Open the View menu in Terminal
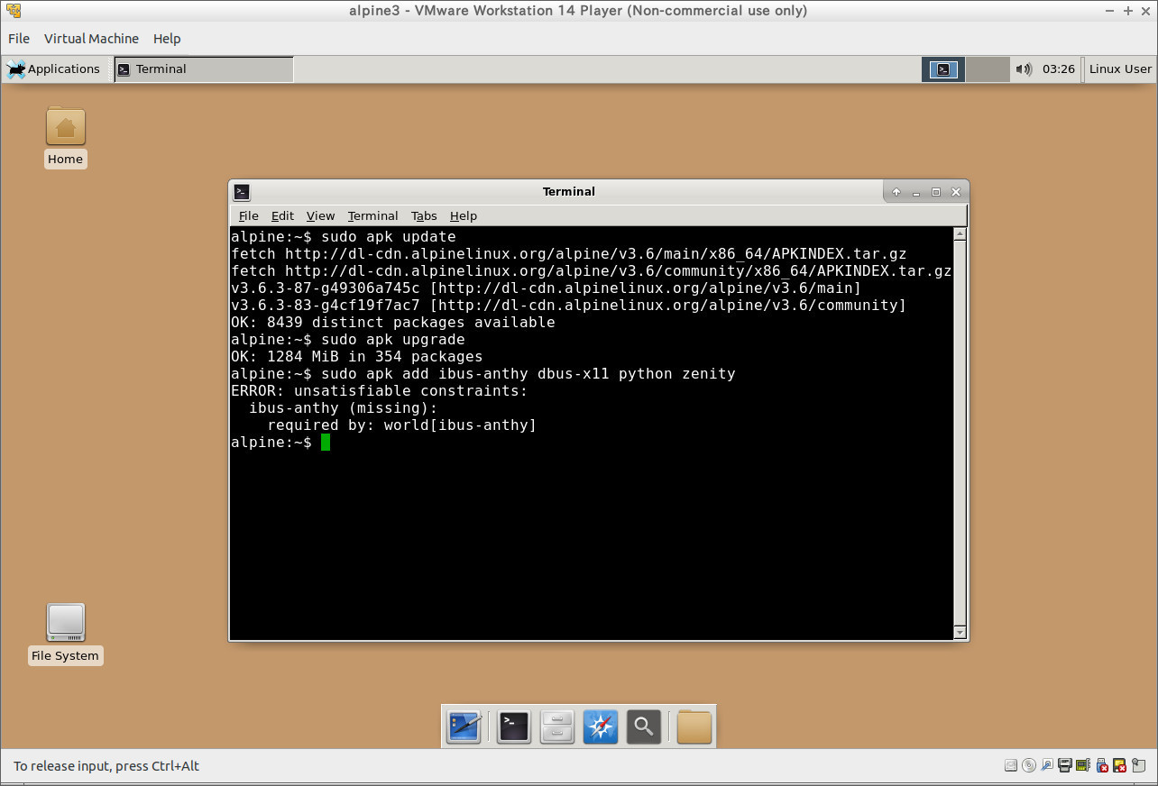The width and height of the screenshot is (1158, 786). click(x=320, y=215)
